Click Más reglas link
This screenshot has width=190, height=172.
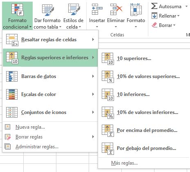point(124,163)
